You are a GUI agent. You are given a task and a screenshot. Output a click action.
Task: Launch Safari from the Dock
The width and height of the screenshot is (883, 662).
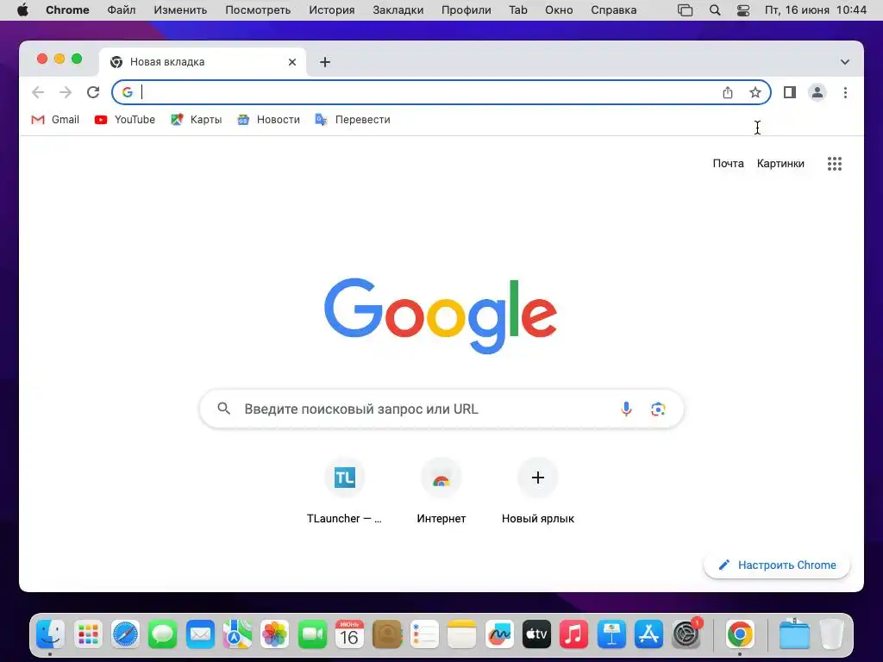[125, 634]
